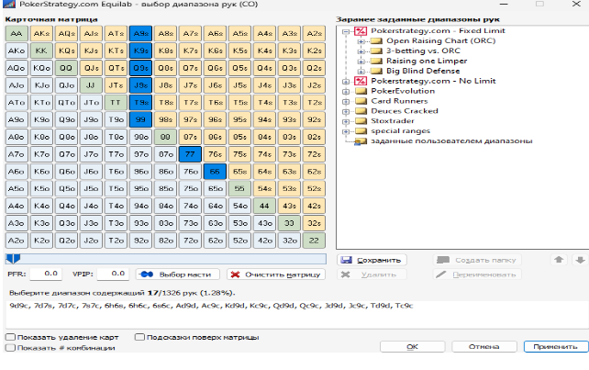Click the Big Blind Defense folder icon
This screenshot has height=370, width=589.
(376, 71)
